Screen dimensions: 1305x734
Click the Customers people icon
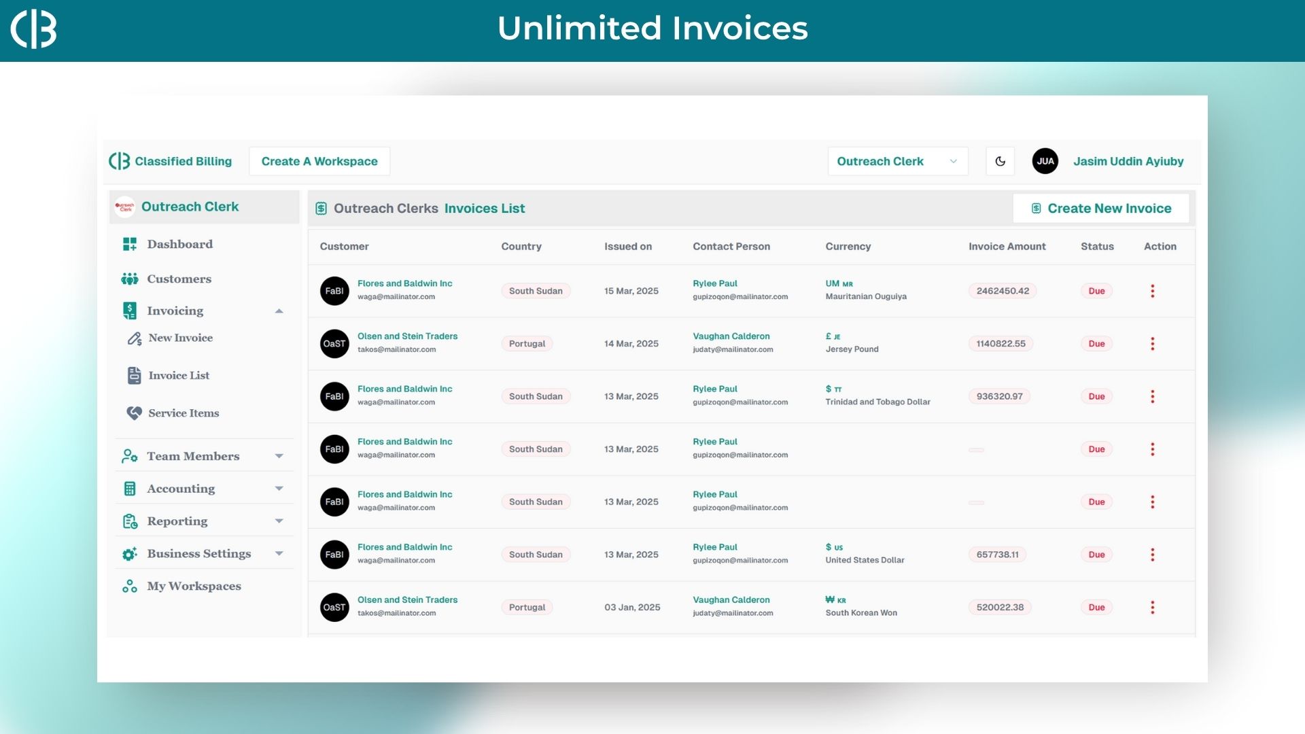coord(130,279)
